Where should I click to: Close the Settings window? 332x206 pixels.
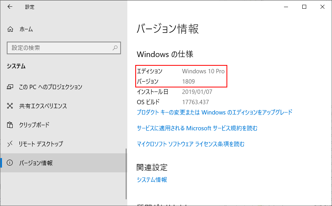click(322, 7)
